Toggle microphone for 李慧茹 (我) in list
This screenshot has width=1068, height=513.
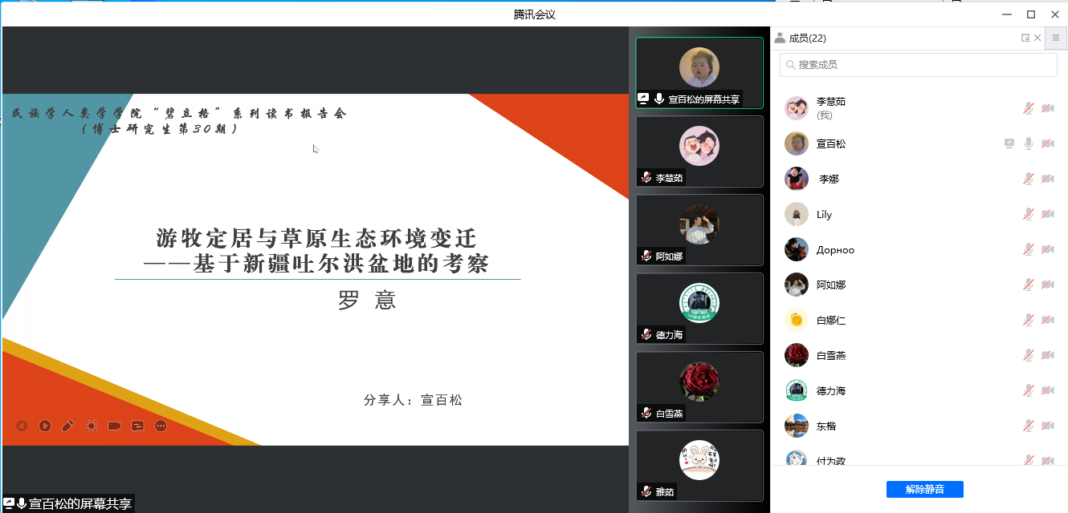(1028, 108)
